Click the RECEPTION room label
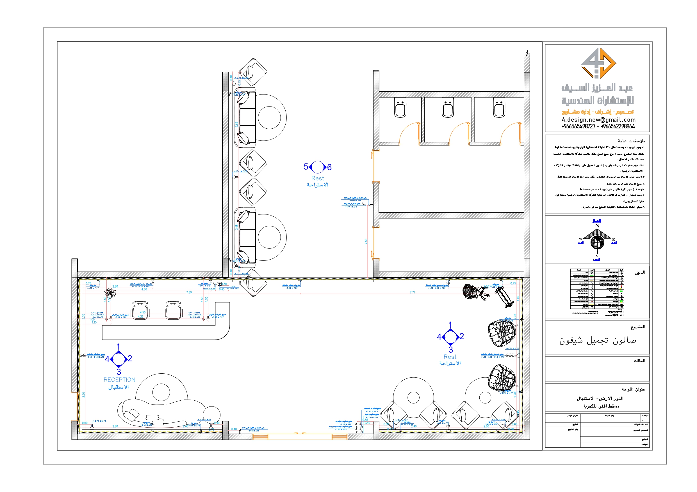The image size is (697, 492). (x=119, y=380)
